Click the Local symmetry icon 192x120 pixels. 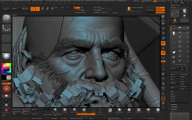163,53
